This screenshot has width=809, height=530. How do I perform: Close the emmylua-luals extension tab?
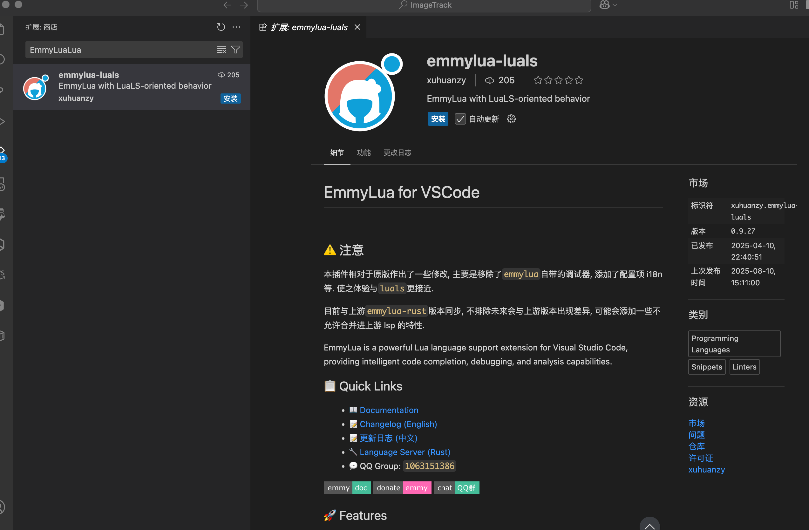(x=357, y=27)
